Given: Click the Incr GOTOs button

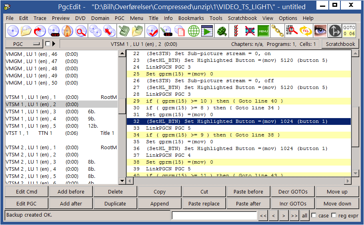Looking at the screenshot, I should tap(292, 203).
